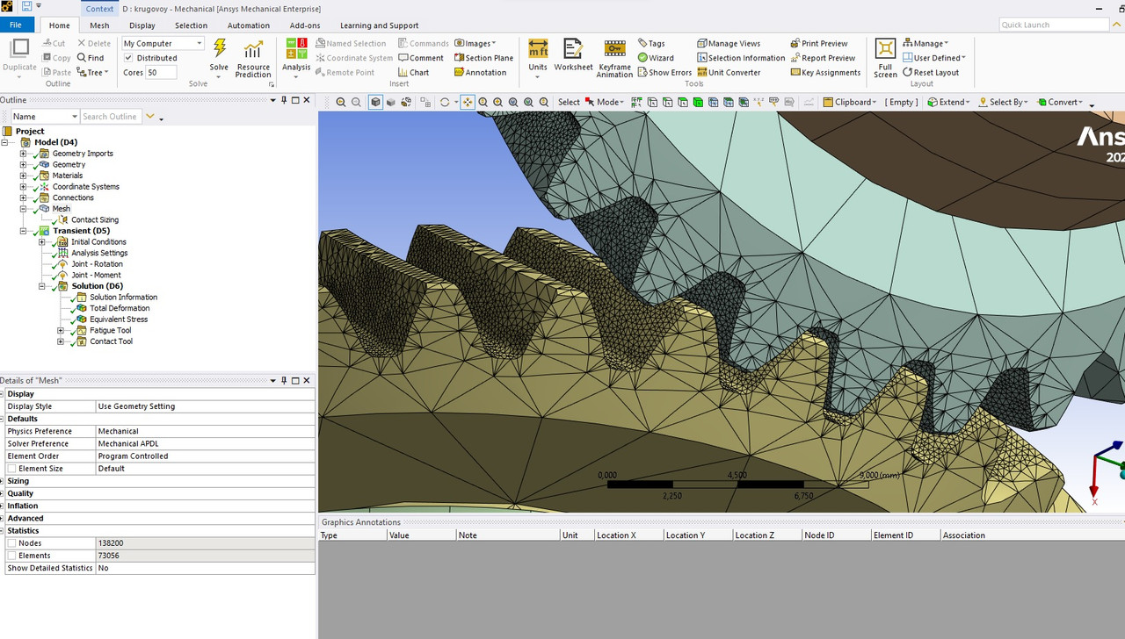
Task: Click the Rotate tool in graphics toolbar
Action: (x=445, y=102)
